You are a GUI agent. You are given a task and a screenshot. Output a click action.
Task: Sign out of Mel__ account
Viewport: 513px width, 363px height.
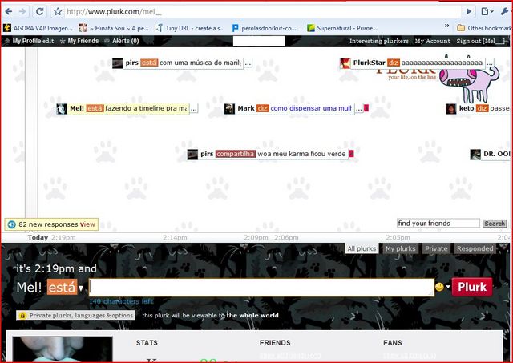pos(481,41)
